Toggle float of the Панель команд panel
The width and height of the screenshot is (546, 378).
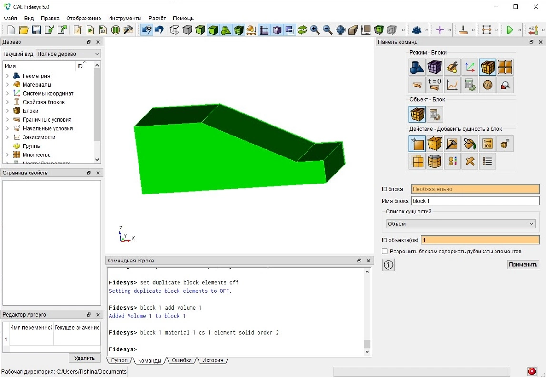pyautogui.click(x=531, y=42)
